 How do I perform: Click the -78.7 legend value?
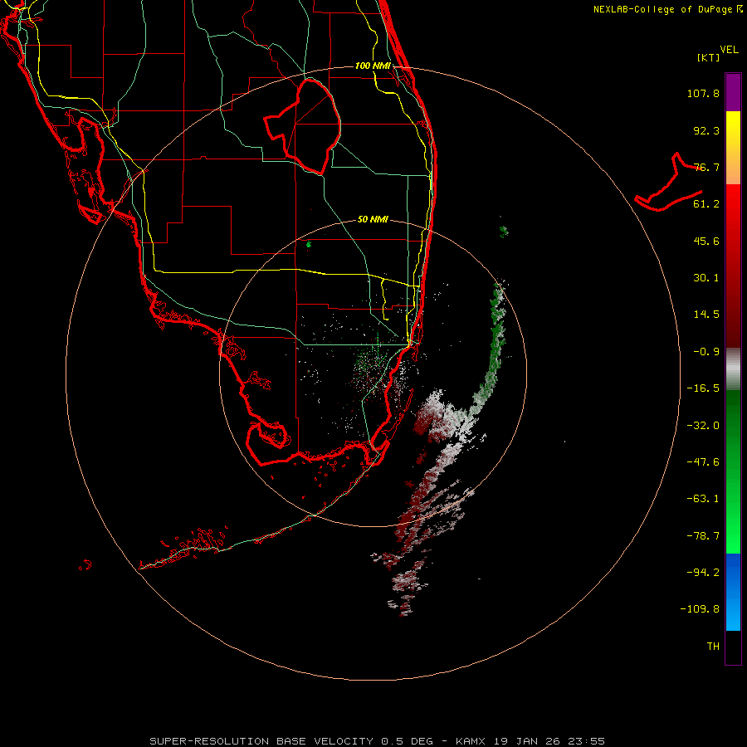point(703,536)
